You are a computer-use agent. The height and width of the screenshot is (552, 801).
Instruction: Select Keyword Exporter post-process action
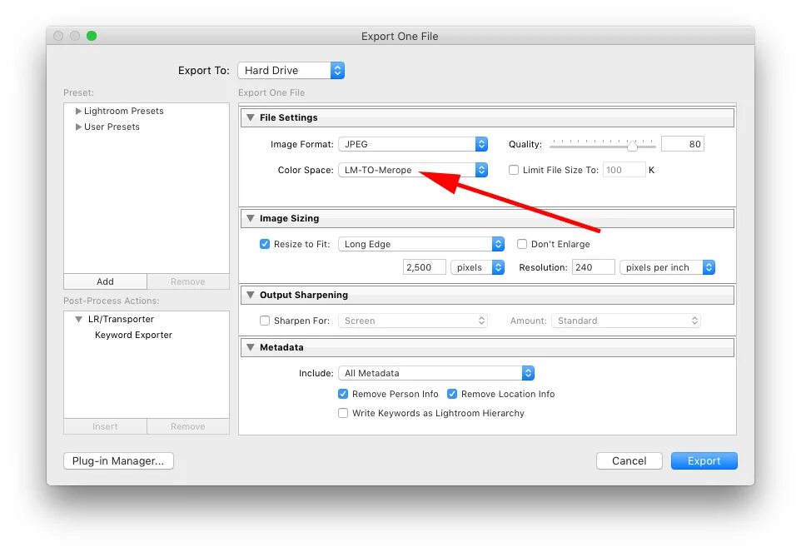point(133,335)
